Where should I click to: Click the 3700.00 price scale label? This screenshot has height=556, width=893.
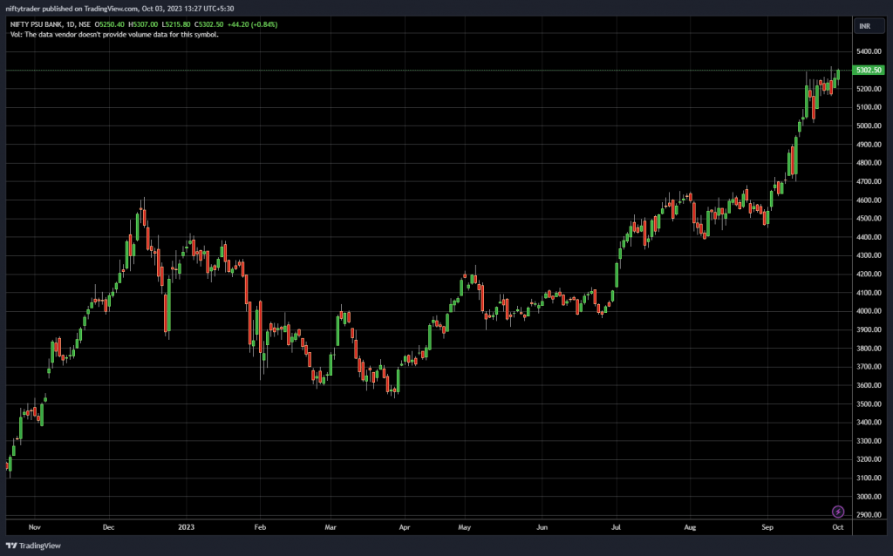869,367
